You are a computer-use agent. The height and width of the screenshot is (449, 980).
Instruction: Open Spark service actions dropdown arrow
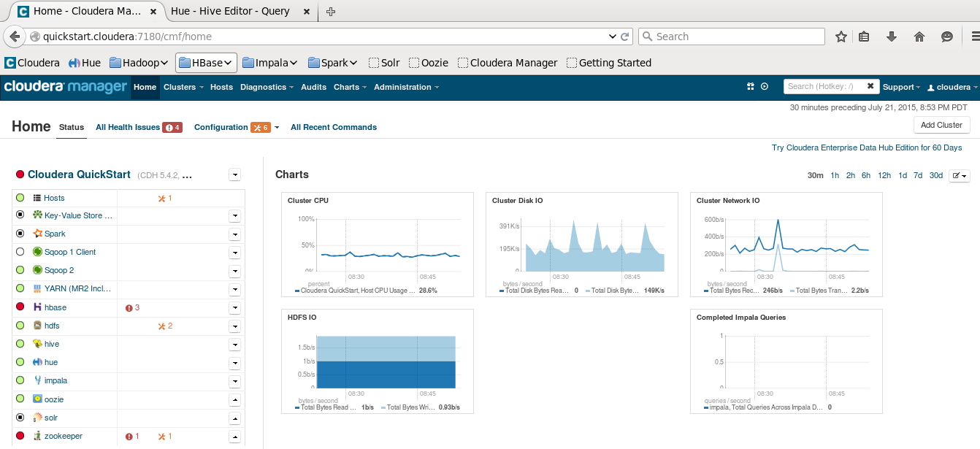(x=234, y=234)
